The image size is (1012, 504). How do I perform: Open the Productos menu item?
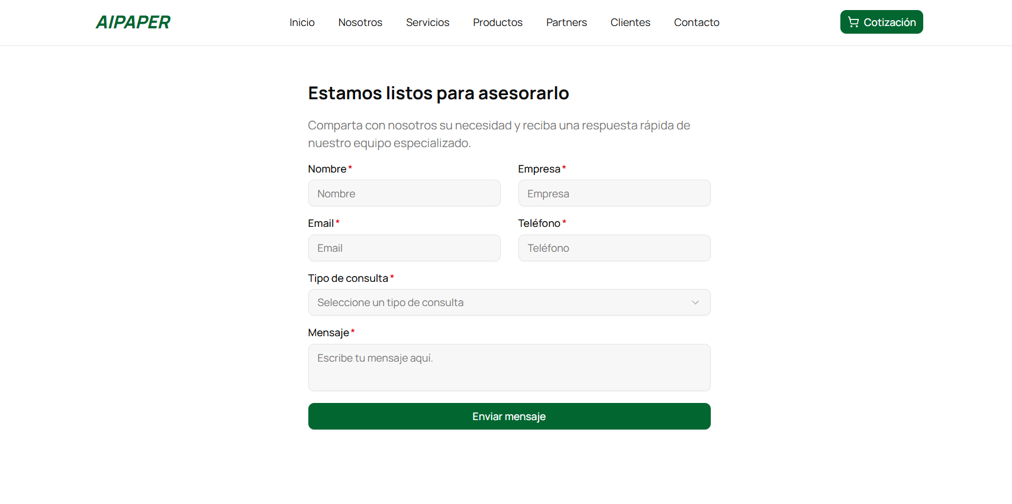tap(497, 22)
